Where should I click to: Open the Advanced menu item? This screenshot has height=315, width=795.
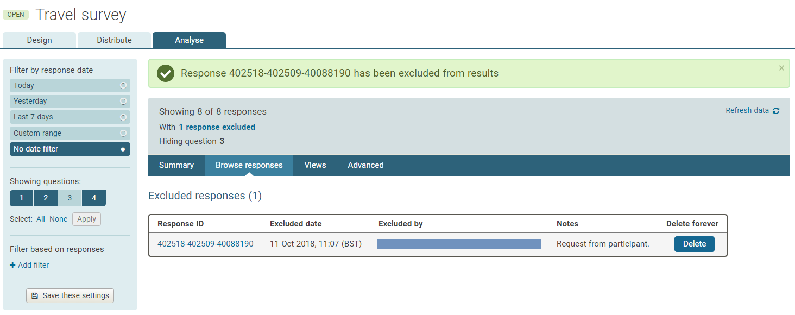[366, 165]
